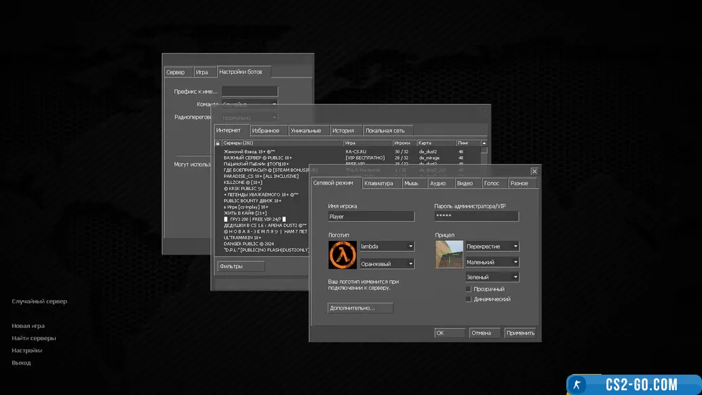Click the lambda logo preview image
The height and width of the screenshot is (395, 702).
point(343,255)
